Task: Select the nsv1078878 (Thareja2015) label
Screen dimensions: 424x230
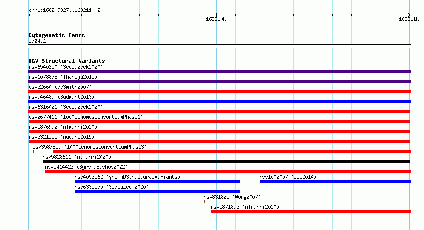Action: [63, 77]
